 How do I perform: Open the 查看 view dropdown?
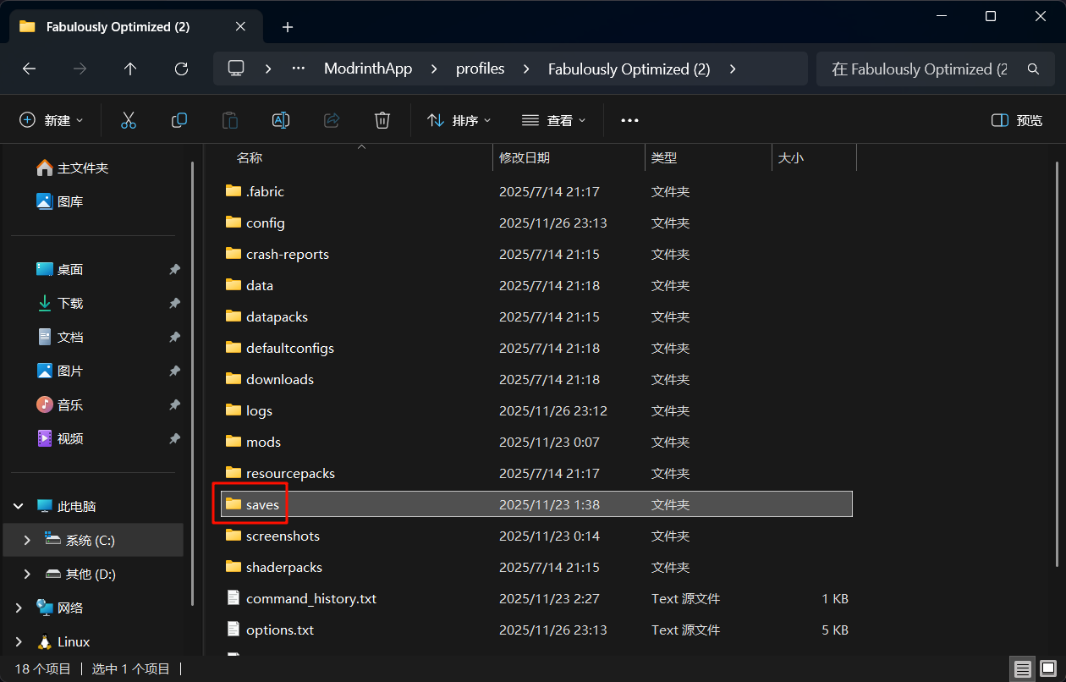click(x=554, y=120)
